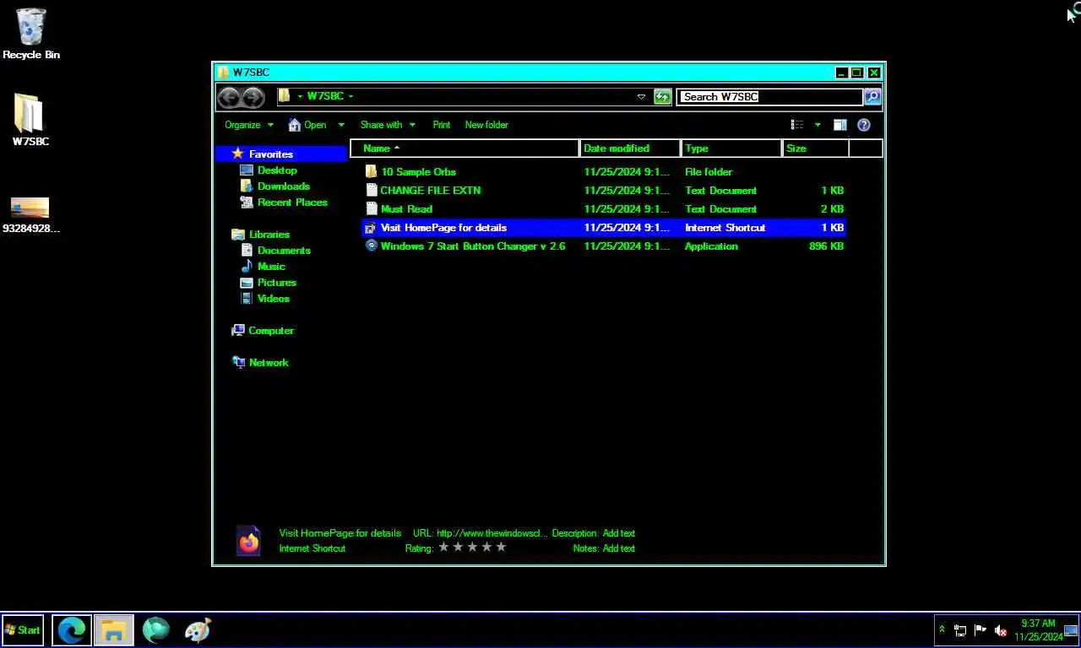
Task: Click the muted volume tray icon
Action: click(x=1001, y=630)
